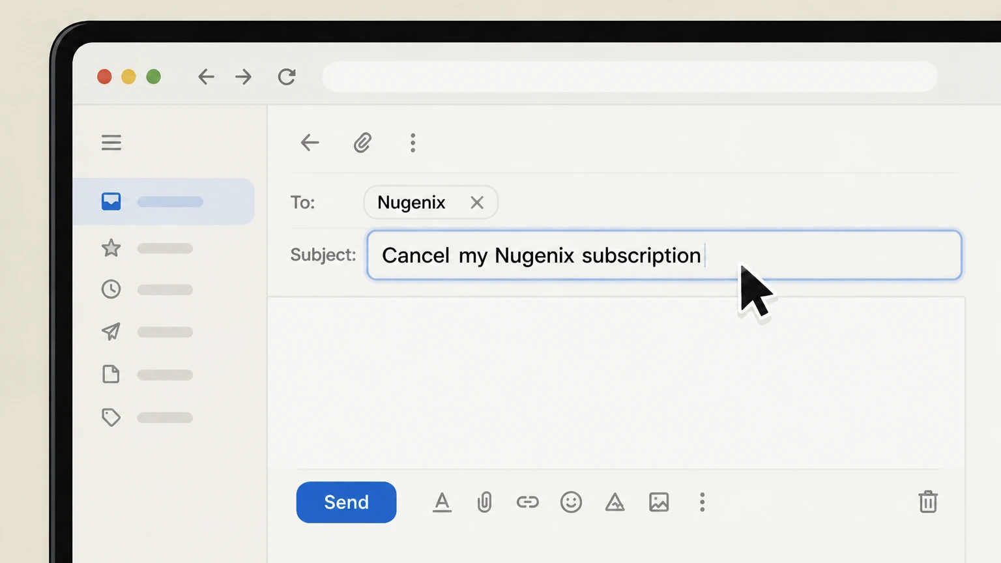Open the Sent paper-plane icon
The width and height of the screenshot is (1001, 563).
(x=111, y=331)
